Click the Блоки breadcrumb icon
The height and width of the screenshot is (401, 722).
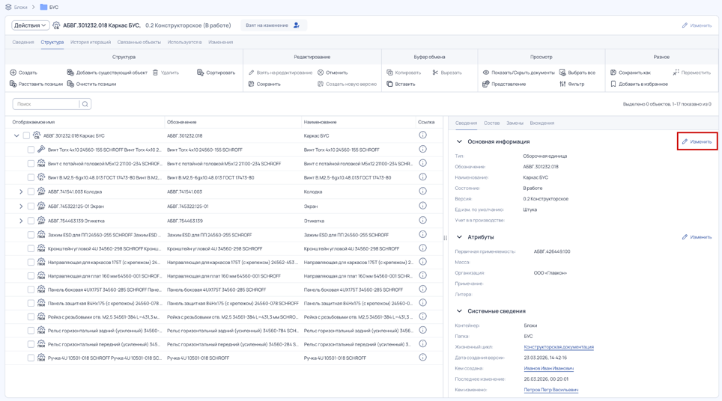click(8, 7)
